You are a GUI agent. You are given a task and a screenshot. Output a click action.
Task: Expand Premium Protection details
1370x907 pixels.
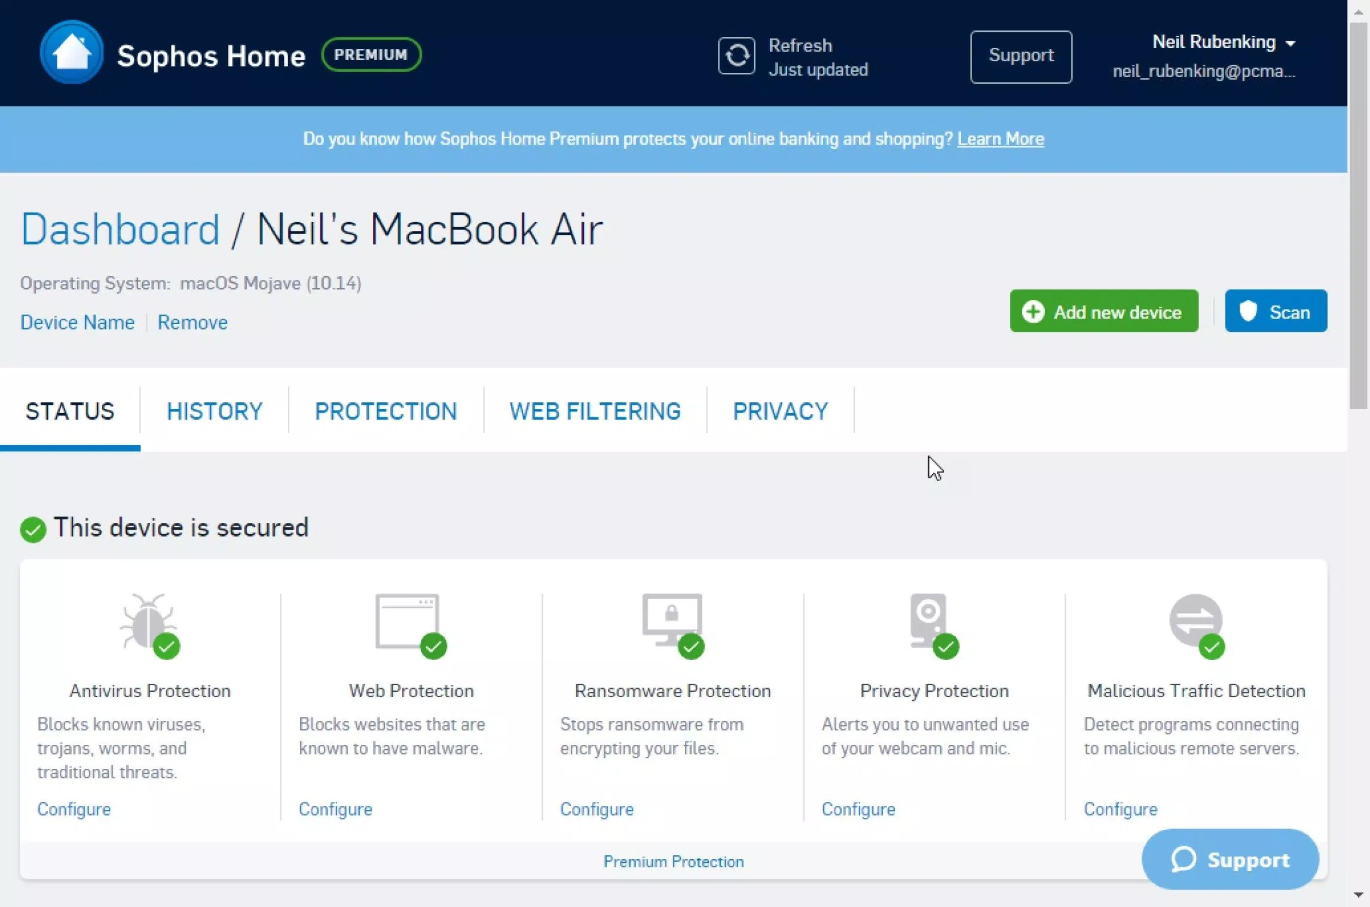[x=674, y=861]
